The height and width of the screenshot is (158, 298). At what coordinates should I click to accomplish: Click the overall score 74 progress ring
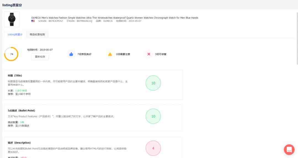click(x=11, y=54)
